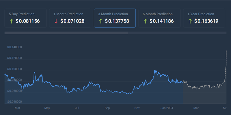Click the $0.081156 prediction value
The image size is (231, 115).
click(x=28, y=21)
